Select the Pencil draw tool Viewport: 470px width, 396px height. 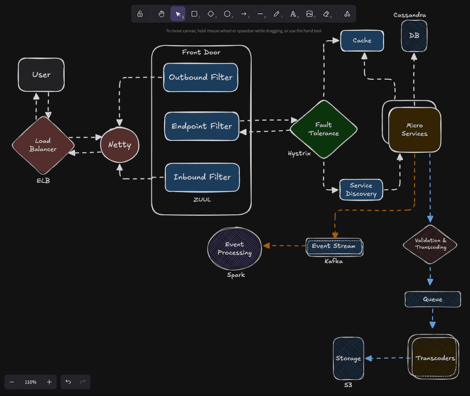tap(277, 14)
